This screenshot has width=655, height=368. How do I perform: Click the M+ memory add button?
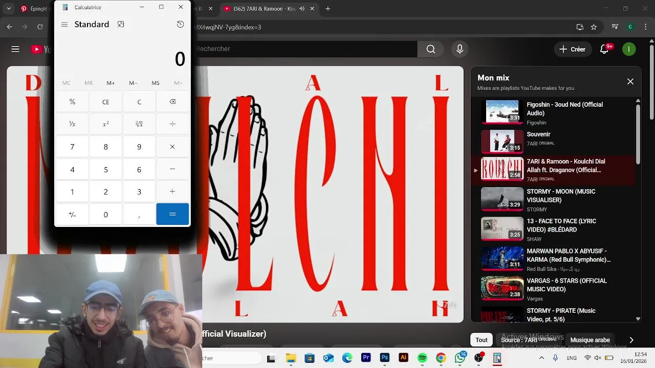tap(111, 83)
